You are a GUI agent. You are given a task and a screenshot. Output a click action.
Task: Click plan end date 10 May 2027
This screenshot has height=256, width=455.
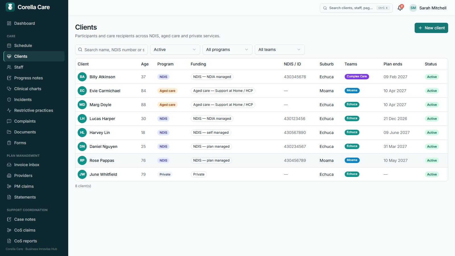pos(396,160)
